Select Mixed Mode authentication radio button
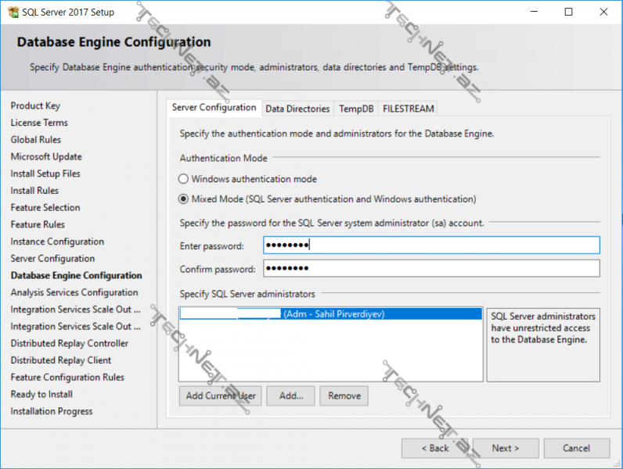 coord(184,199)
